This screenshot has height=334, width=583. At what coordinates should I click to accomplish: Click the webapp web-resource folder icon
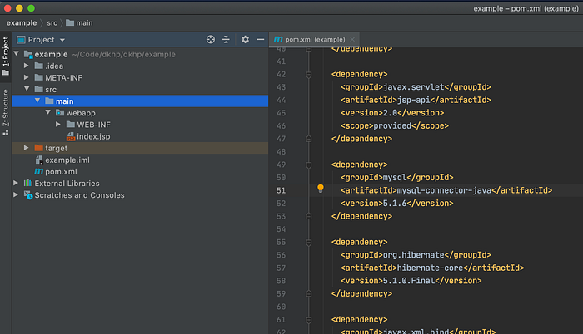(60, 112)
